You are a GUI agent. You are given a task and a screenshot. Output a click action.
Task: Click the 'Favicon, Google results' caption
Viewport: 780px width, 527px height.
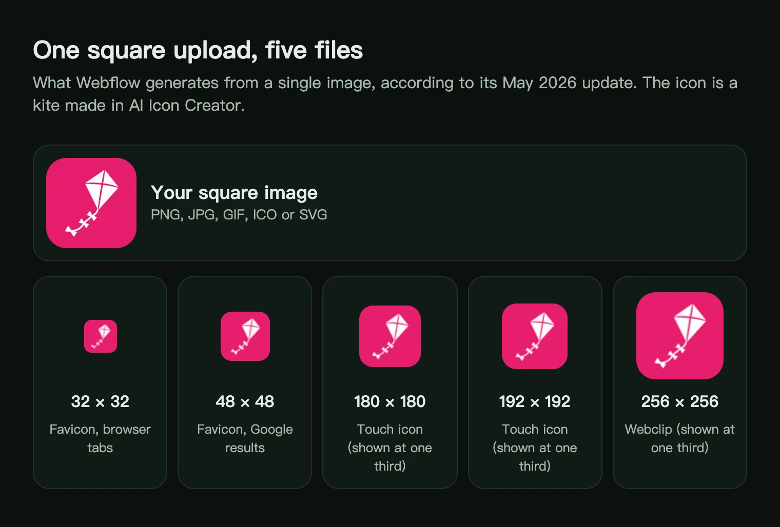[245, 438]
